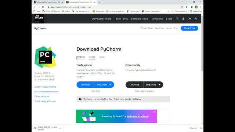
Task: Download PyCharm Community
Action: point(134,85)
